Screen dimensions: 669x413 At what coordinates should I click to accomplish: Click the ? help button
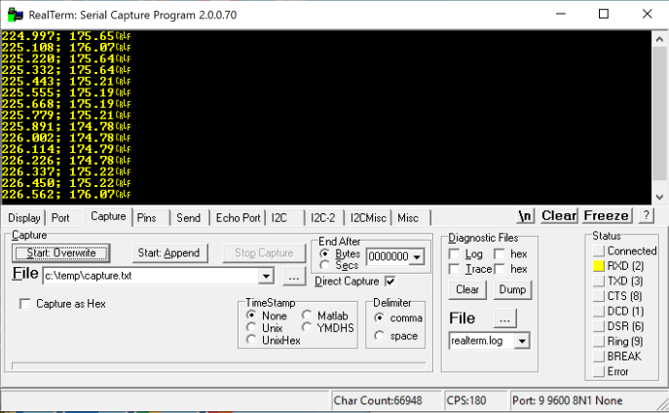[646, 216]
